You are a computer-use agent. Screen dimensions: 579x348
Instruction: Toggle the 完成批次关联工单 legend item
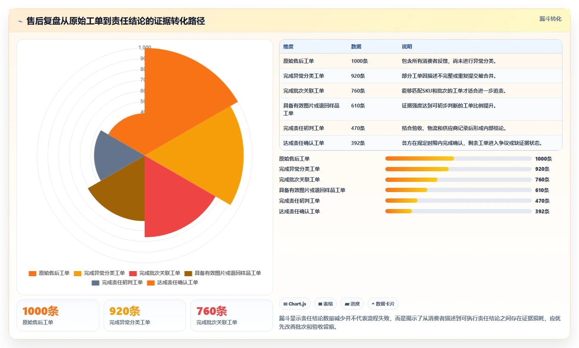[x=155, y=273]
